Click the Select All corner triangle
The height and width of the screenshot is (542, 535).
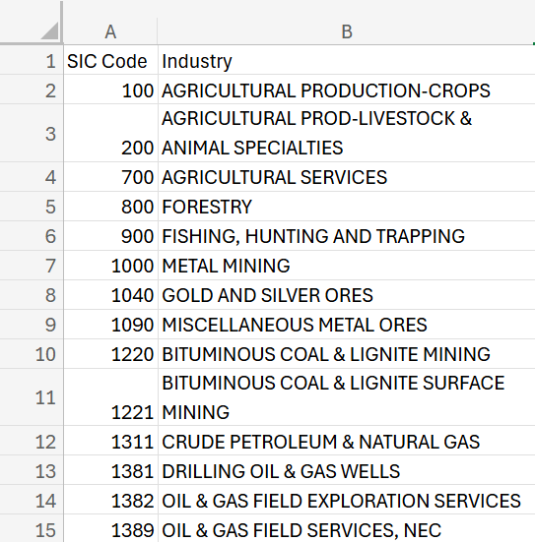(x=49, y=30)
